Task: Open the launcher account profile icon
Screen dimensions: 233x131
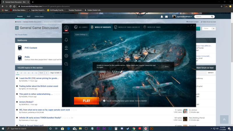Action: click(66, 28)
